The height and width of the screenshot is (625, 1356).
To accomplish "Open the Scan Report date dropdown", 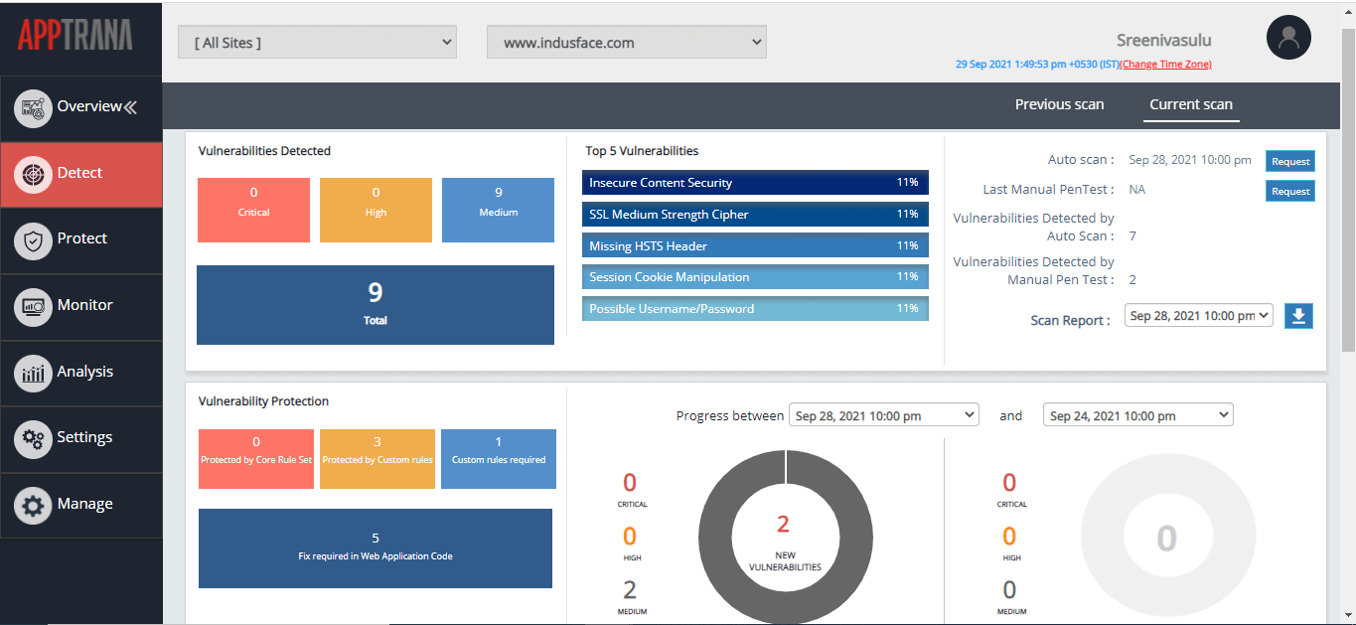I will 1199,315.
